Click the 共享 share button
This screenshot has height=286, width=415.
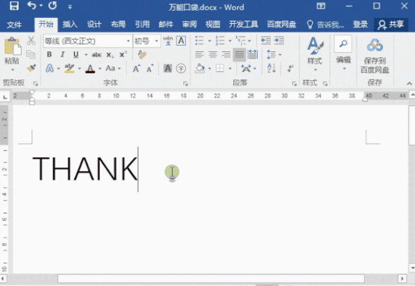[x=391, y=24]
